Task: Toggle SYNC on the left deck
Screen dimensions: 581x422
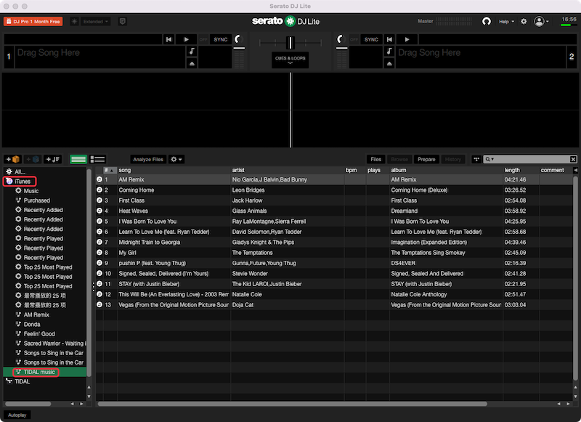Action: pos(220,39)
